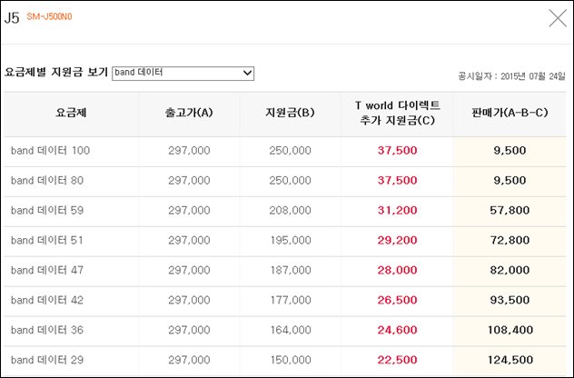The image size is (574, 378).
Task: Select the band 데이터 80 plan row
Action: pyautogui.click(x=285, y=181)
